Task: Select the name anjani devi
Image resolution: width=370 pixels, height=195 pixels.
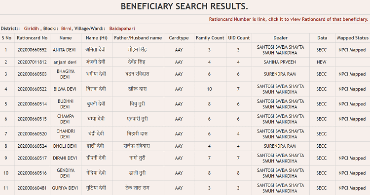Action: point(65,62)
